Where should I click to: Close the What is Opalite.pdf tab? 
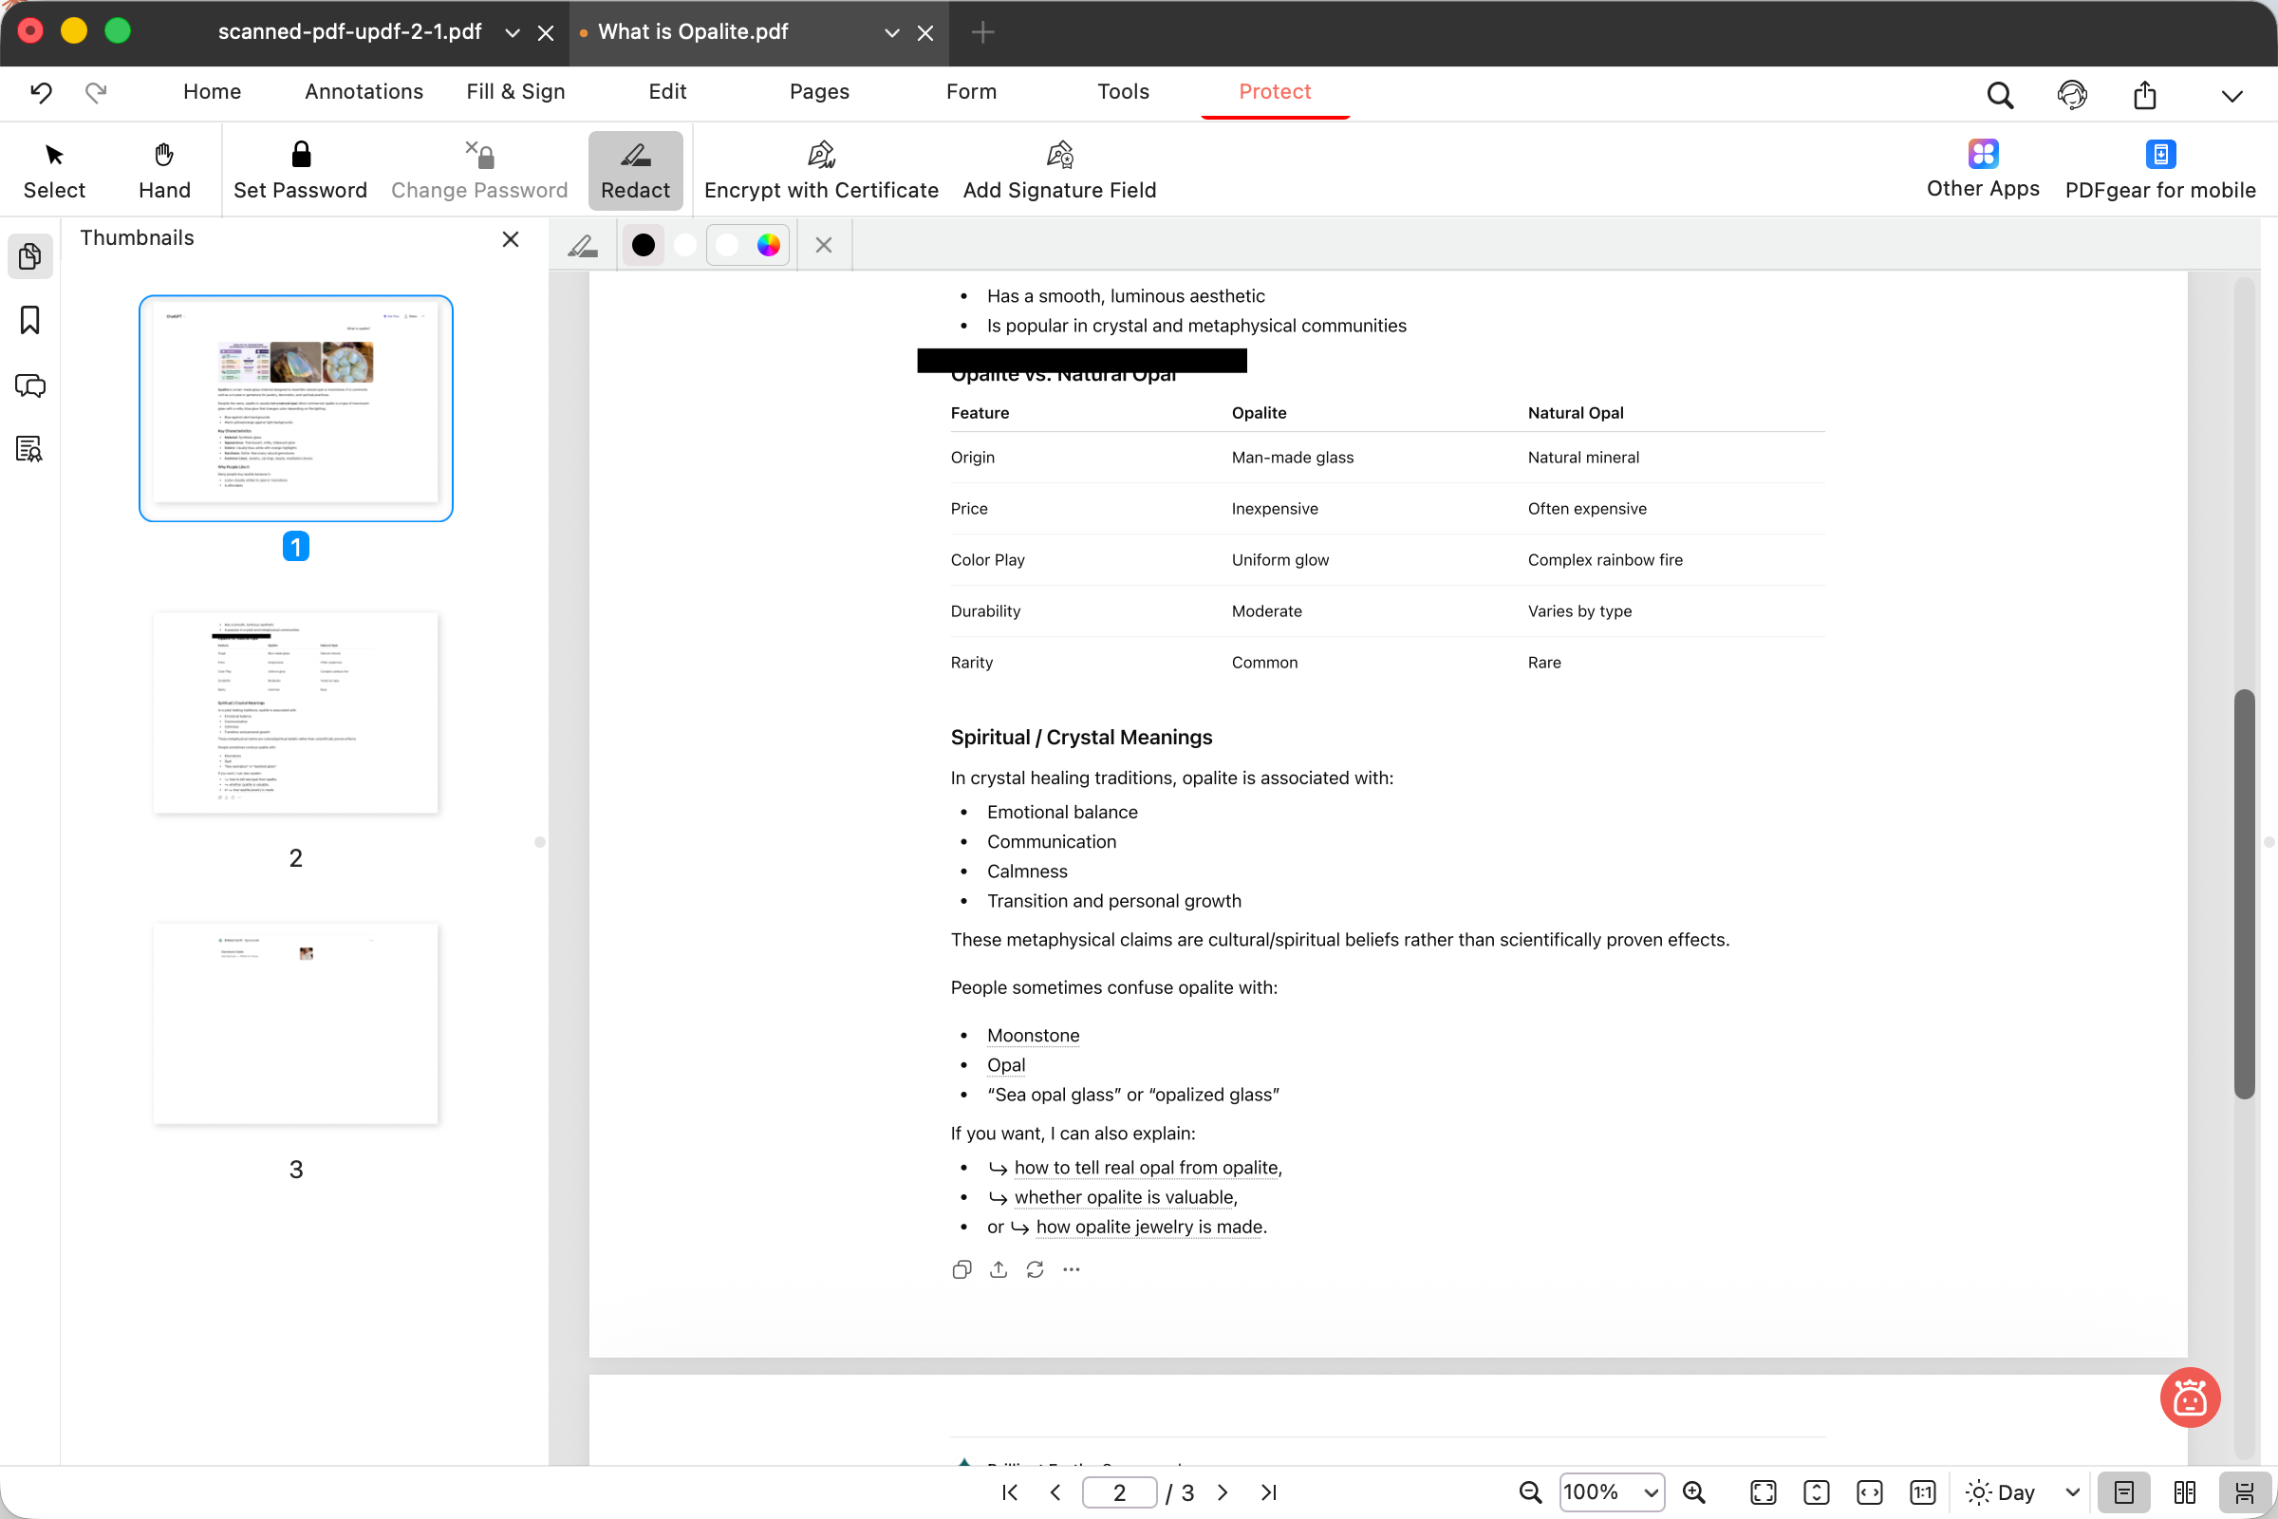point(926,33)
